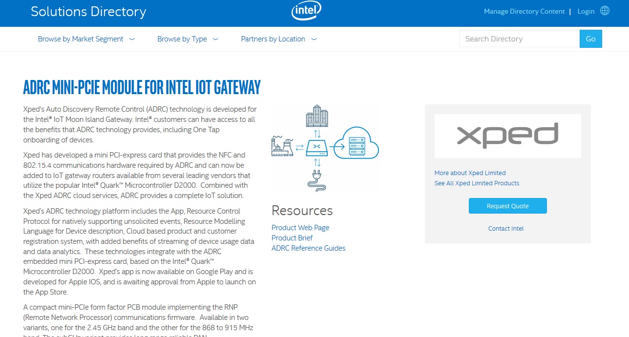The height and width of the screenshot is (337, 629).
Task: Click the Go search button
Action: [x=590, y=39]
